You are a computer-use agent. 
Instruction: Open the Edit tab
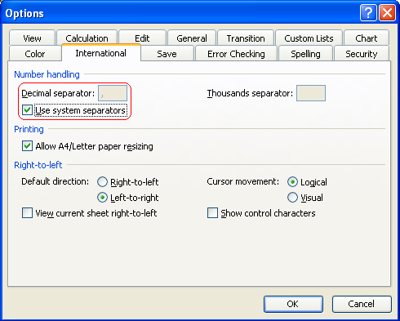click(142, 38)
